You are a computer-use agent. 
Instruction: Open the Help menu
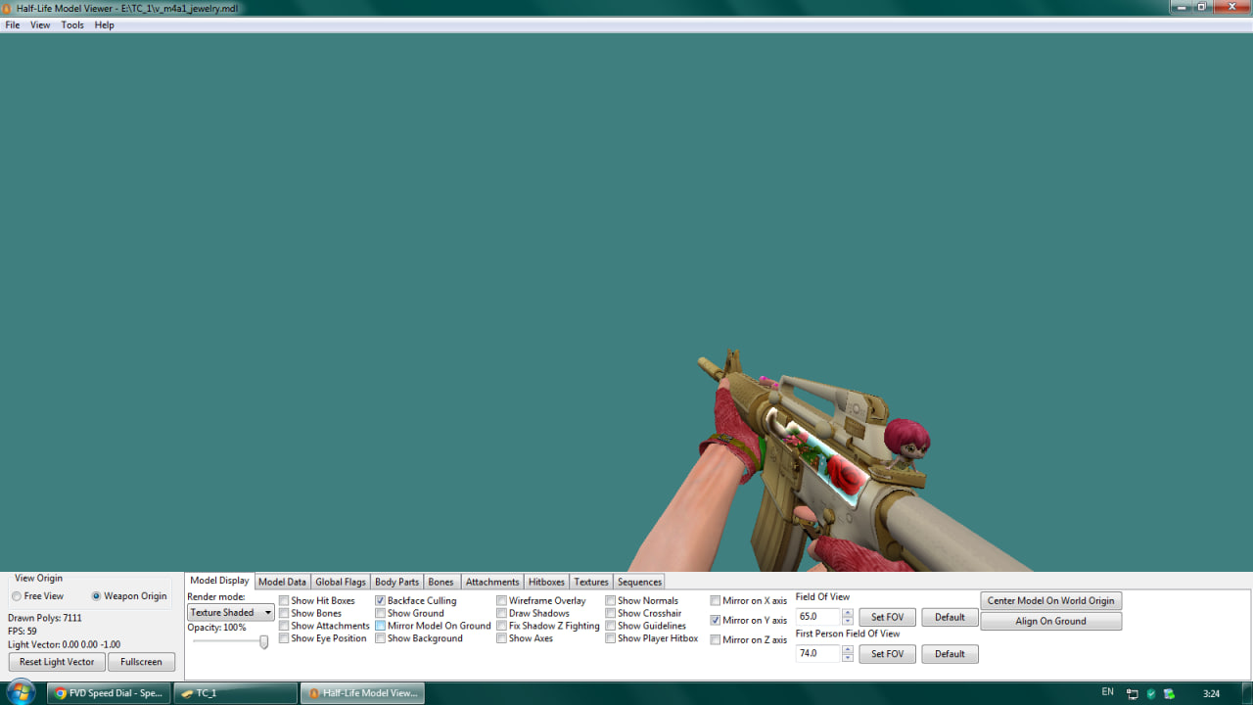pos(105,25)
